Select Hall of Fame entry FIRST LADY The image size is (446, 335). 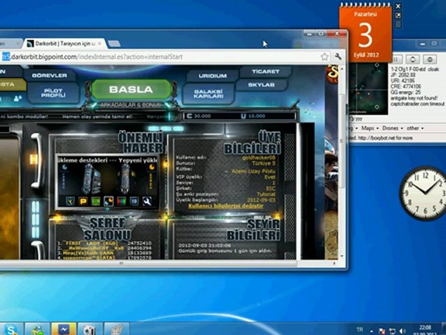pos(90,243)
